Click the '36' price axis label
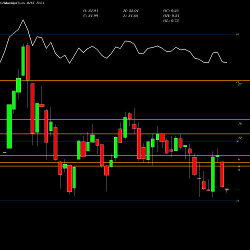 pos(237,141)
